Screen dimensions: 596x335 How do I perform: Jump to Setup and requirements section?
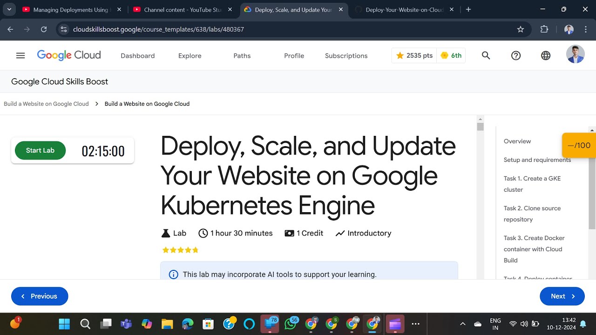[x=537, y=160]
